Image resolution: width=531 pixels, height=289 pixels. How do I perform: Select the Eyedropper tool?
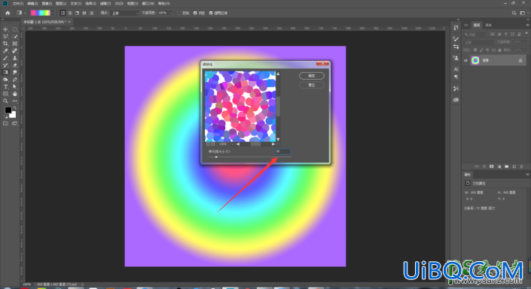click(5, 51)
